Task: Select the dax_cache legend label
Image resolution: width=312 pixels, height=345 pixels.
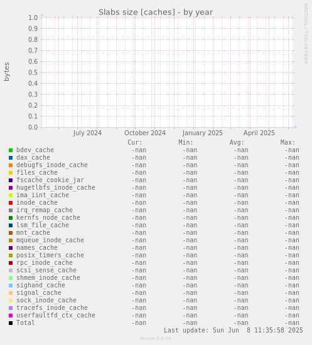Action: 33,158
